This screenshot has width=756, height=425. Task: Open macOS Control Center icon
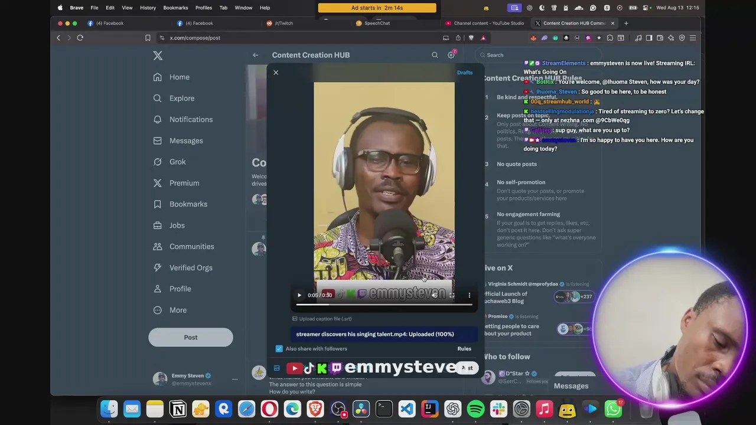(x=647, y=8)
